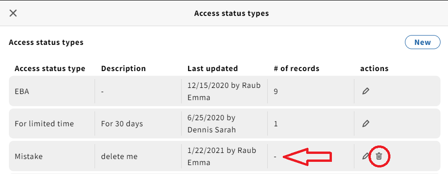
Task: Click the 'delete me' description cell
Action: pyautogui.click(x=119, y=156)
